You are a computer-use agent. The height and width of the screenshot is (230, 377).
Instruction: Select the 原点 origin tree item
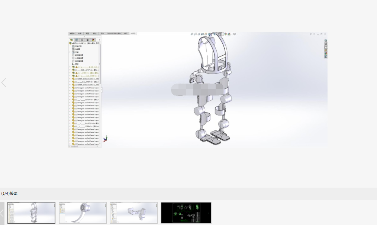pos(75,64)
